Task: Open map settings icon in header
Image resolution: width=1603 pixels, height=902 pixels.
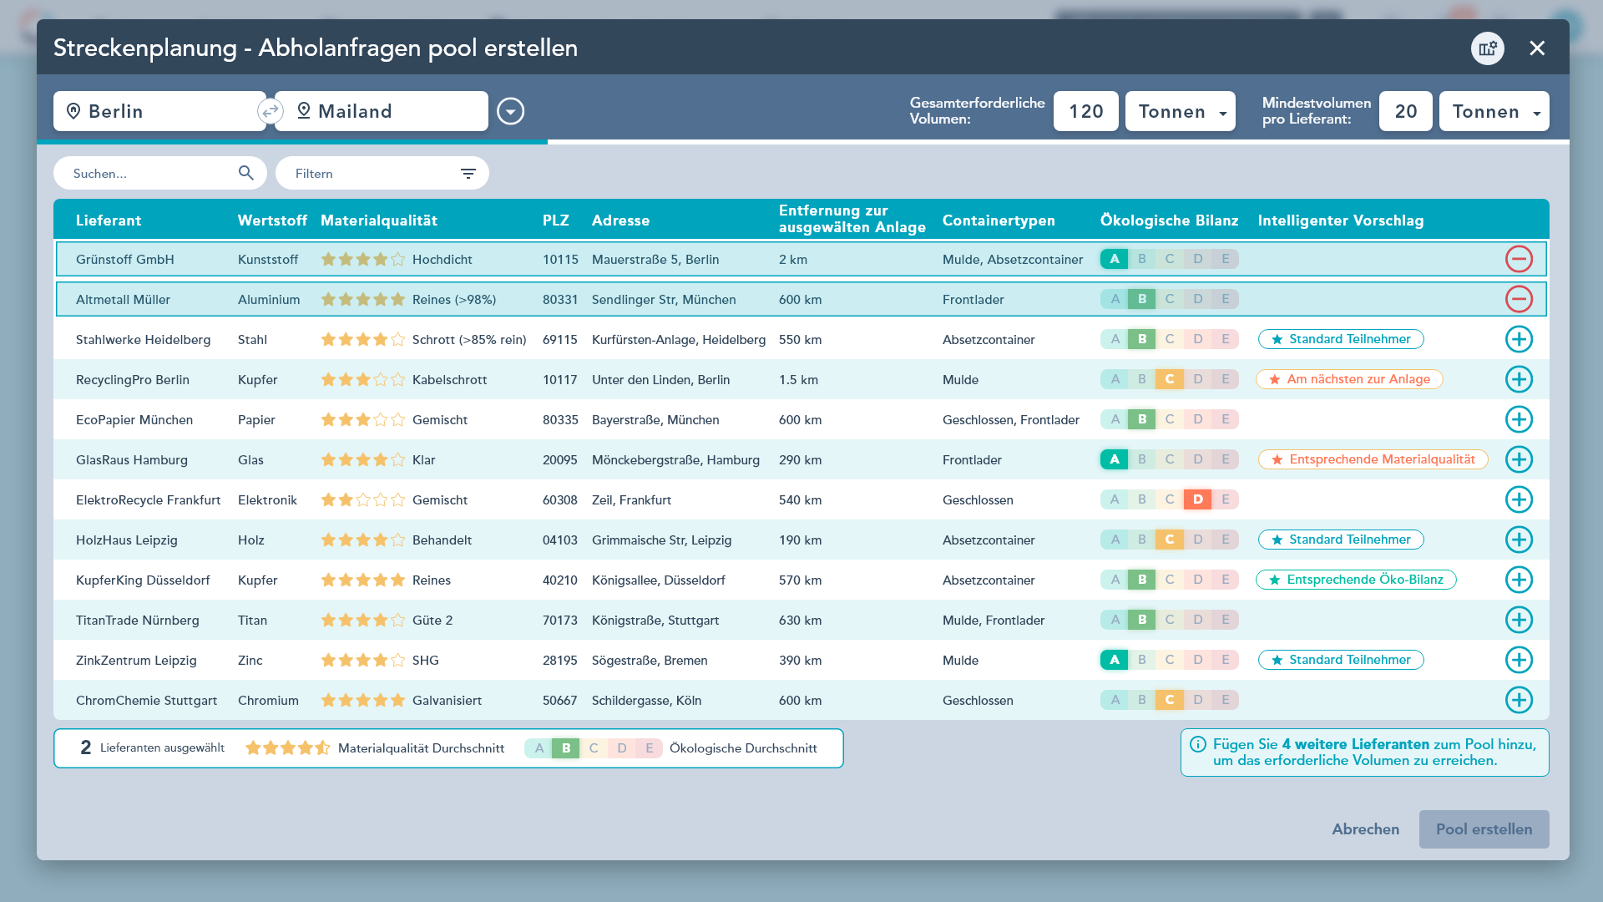Action: coord(1487,48)
